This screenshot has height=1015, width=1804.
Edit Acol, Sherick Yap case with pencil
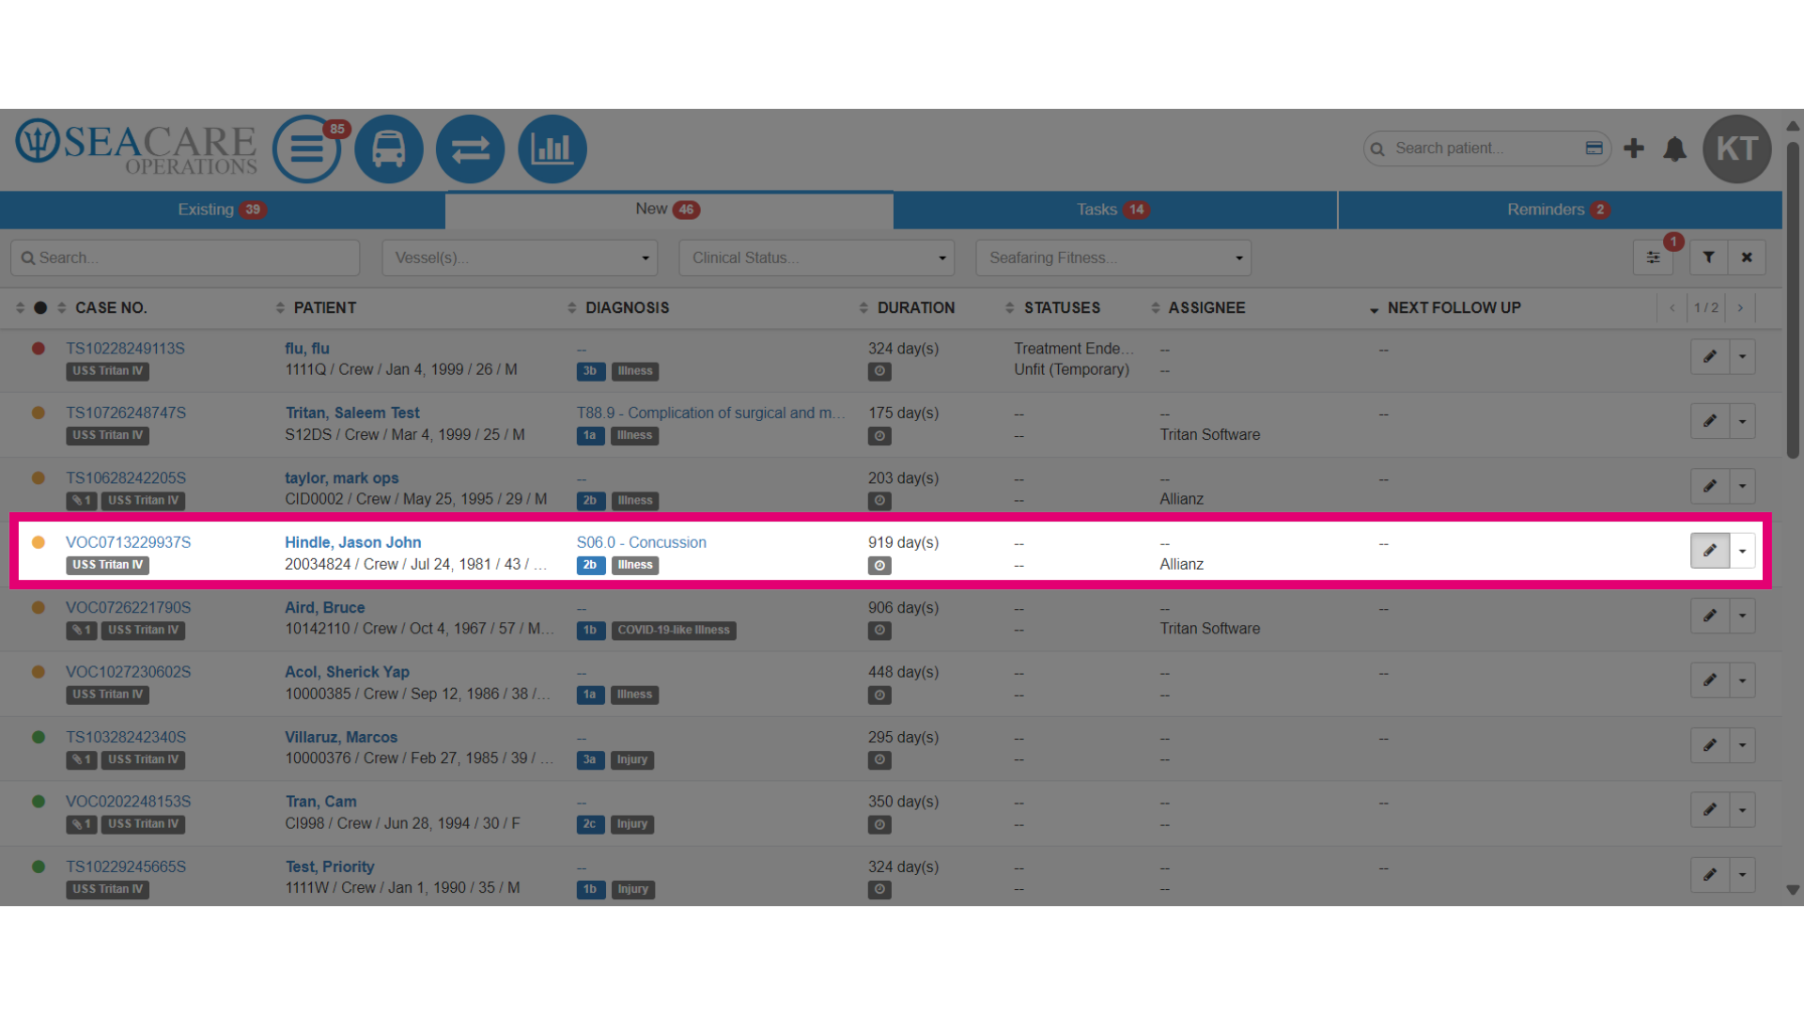[1710, 680]
